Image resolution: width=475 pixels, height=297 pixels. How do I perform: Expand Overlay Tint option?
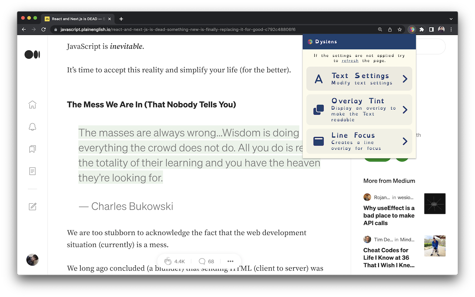pos(359,110)
